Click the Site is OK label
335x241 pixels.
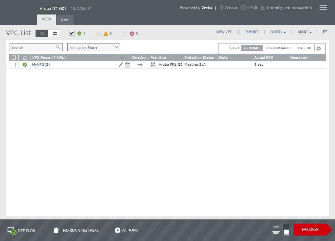[x=26, y=231]
